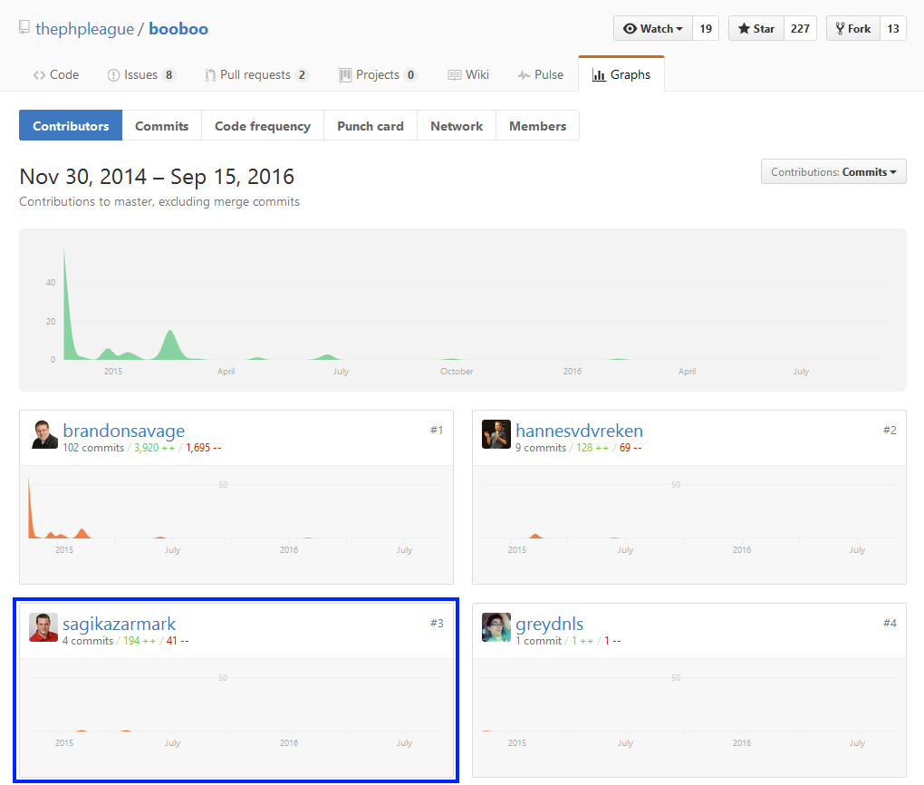Click the Pull requests count badge 2
The image size is (924, 785).
pos(302,75)
